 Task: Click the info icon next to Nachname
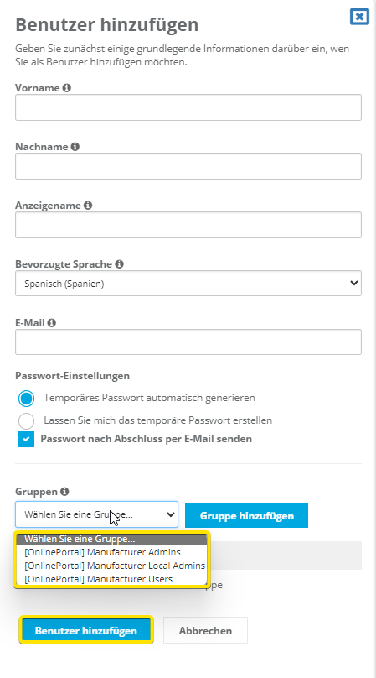point(75,147)
